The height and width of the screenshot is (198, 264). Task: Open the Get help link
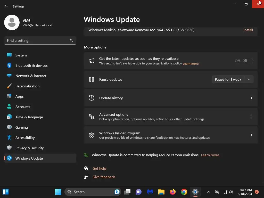pos(99,168)
